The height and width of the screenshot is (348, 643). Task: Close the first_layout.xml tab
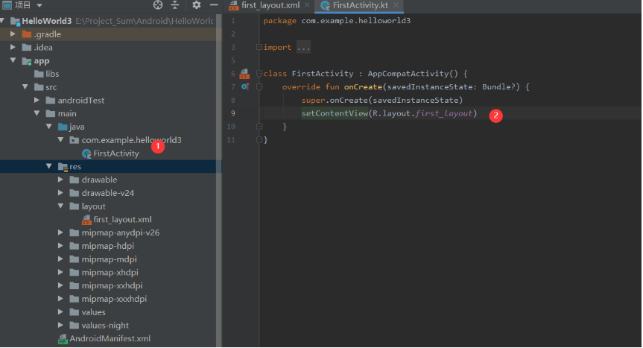(307, 5)
